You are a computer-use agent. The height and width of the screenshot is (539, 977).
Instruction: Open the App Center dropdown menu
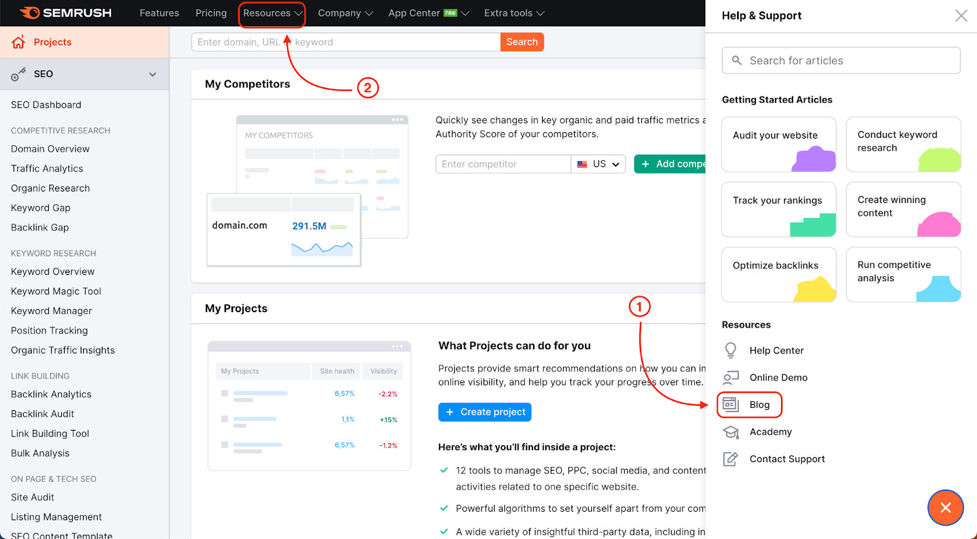(429, 13)
